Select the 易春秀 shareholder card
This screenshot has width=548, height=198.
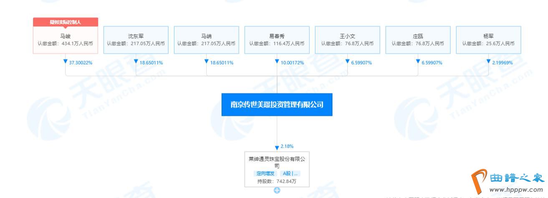coord(277,40)
